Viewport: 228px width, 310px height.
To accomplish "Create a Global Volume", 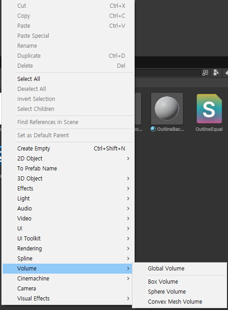I will click(x=180, y=269).
